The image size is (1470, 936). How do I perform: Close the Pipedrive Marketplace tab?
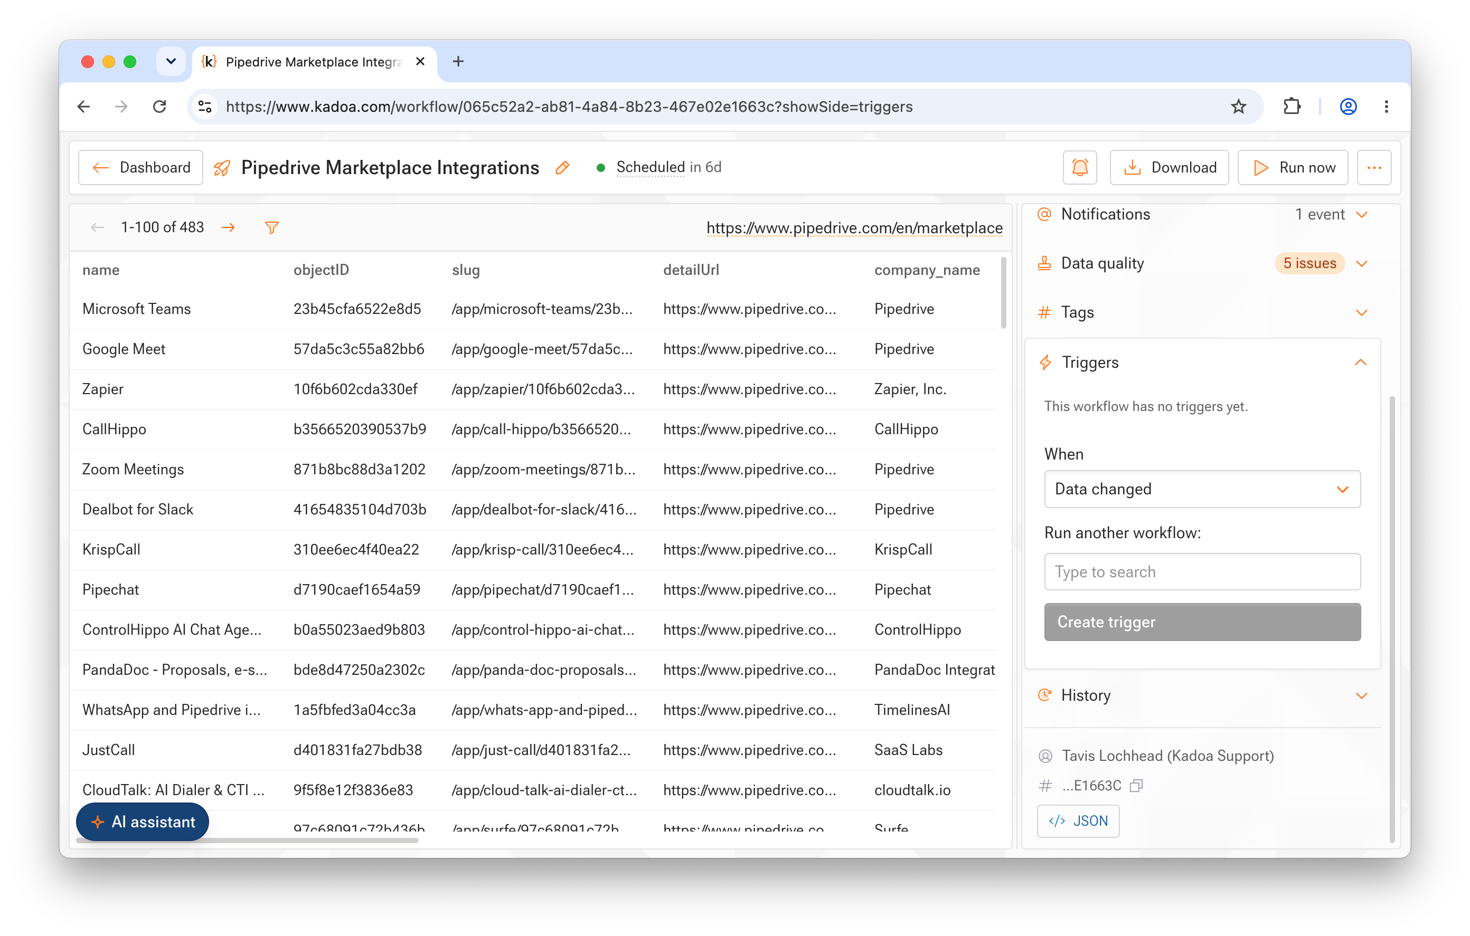coord(420,62)
